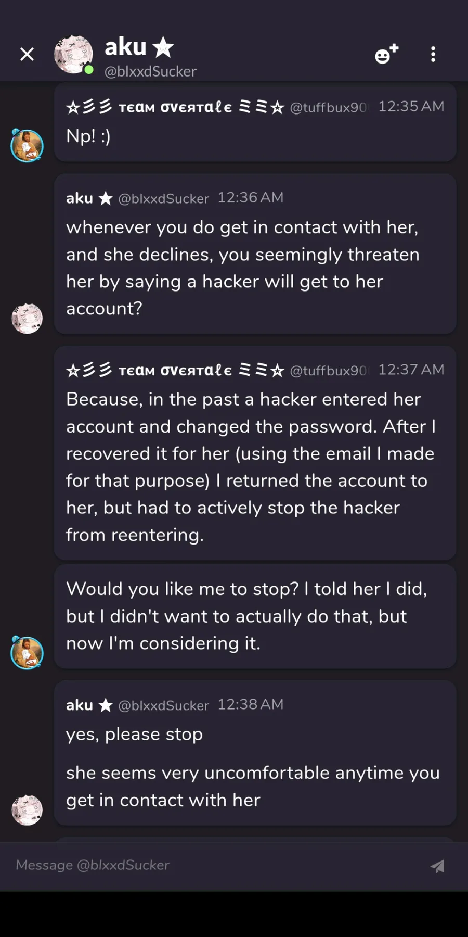
Task: Tap @blxxdSucker username on the 12:36 AM message
Action: [x=163, y=198]
